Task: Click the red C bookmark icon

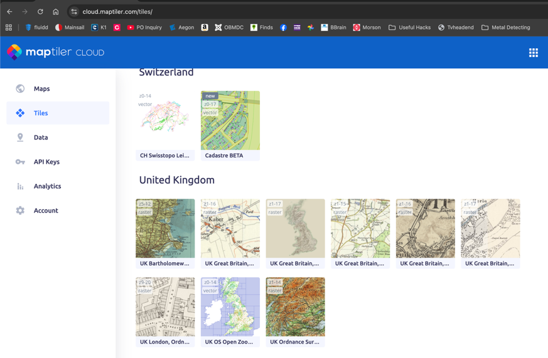Action: pyautogui.click(x=117, y=27)
